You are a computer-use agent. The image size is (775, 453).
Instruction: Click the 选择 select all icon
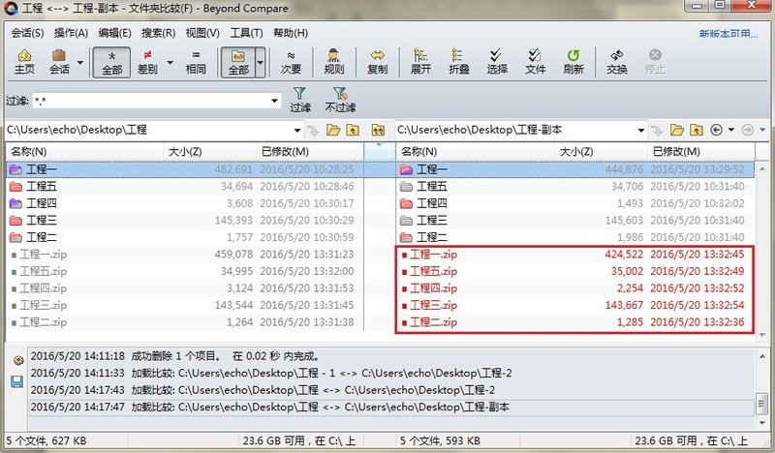click(x=497, y=62)
